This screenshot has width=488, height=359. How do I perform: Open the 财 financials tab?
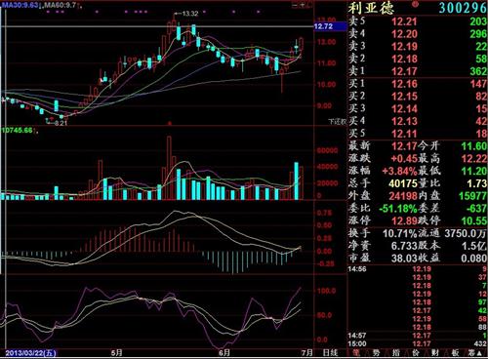(x=435, y=353)
